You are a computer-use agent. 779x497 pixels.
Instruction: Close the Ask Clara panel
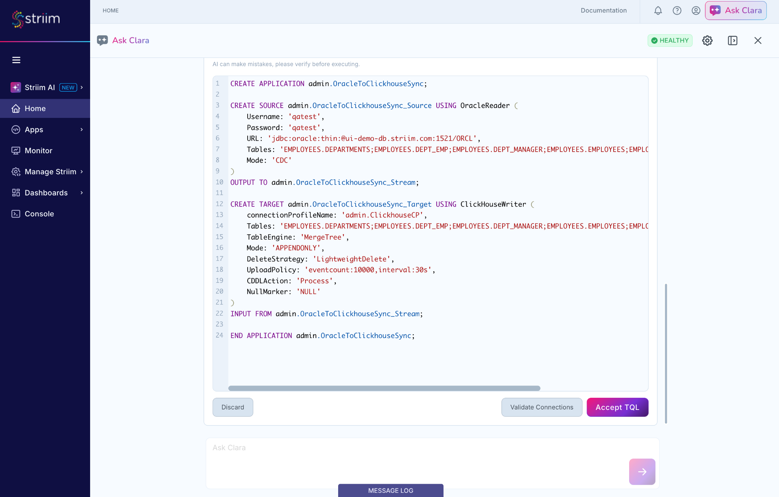coord(758,40)
